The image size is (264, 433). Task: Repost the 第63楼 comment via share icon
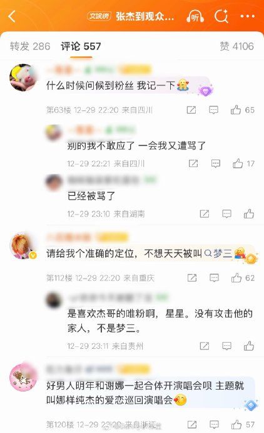click(191, 110)
